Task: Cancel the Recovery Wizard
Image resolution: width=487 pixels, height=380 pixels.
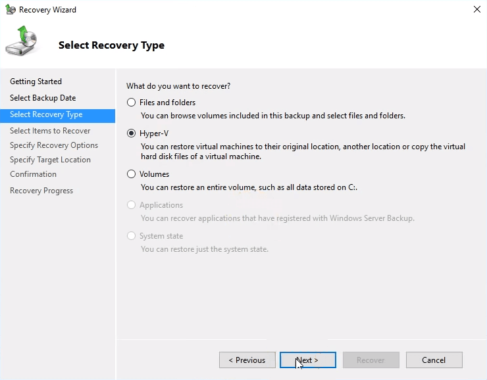Action: 434,360
